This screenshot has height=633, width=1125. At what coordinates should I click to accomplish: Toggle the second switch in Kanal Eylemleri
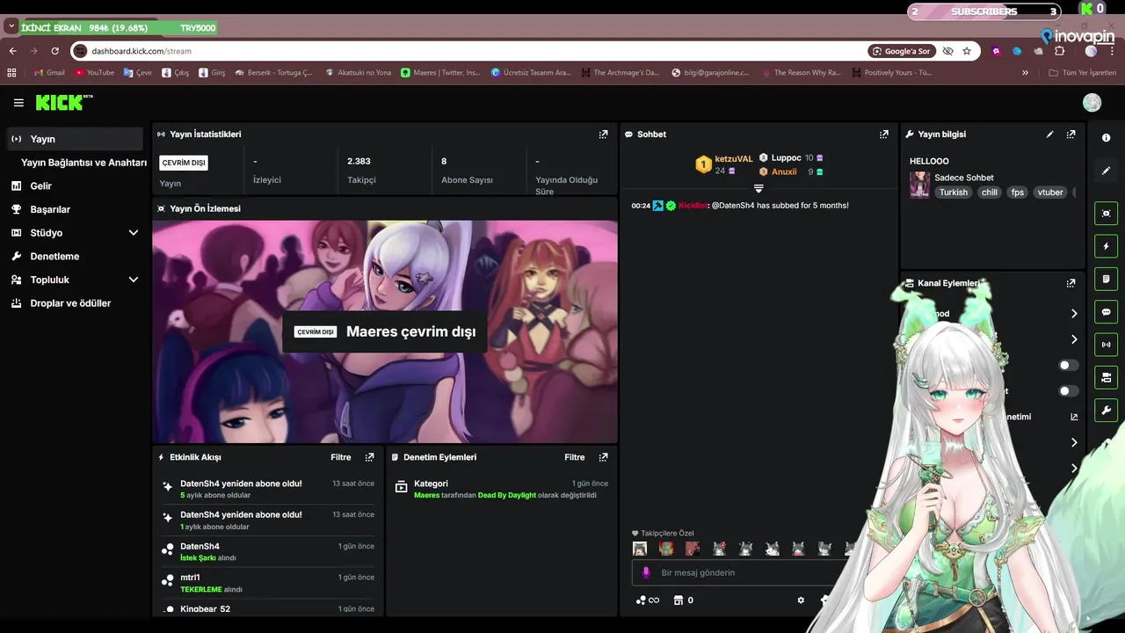[x=1068, y=391]
